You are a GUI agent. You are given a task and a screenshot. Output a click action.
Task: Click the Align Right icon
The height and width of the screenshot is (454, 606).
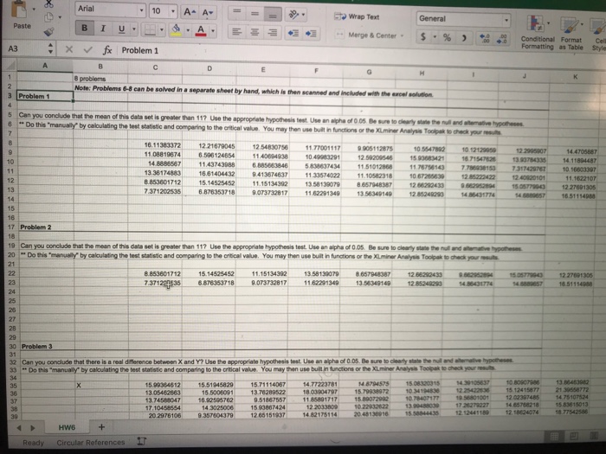pos(273,33)
